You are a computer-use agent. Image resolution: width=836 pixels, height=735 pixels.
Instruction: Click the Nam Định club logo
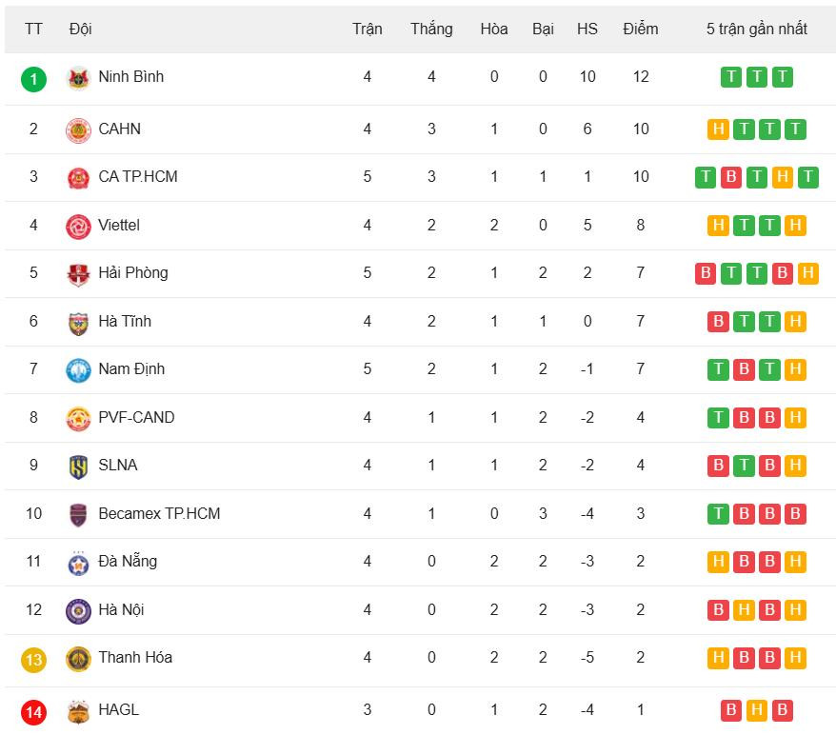[x=78, y=369]
